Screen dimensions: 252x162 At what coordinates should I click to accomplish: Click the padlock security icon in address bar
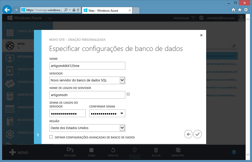(x=74, y=10)
